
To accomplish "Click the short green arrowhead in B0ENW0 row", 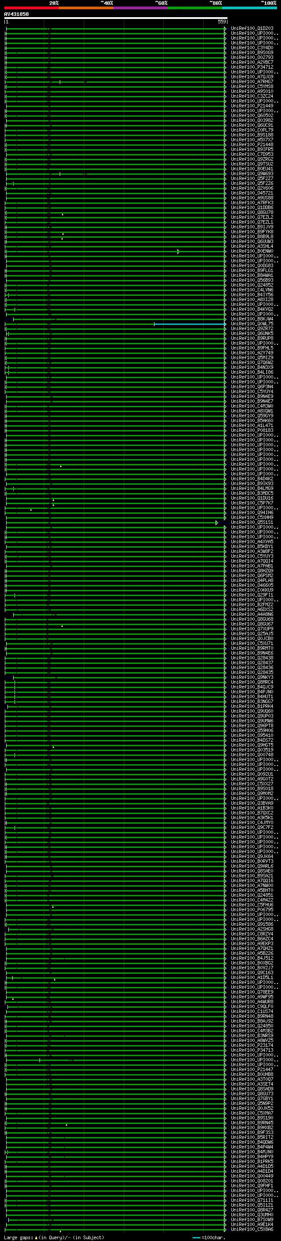I will pos(178,251).
